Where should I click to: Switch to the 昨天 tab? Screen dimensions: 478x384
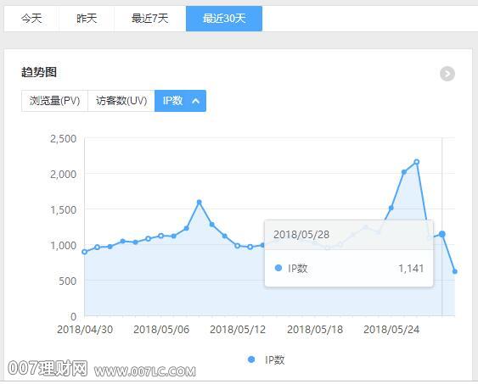pos(87,19)
